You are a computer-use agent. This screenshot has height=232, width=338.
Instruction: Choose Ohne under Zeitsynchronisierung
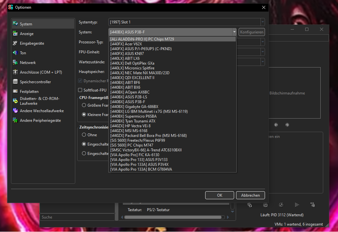84,135
